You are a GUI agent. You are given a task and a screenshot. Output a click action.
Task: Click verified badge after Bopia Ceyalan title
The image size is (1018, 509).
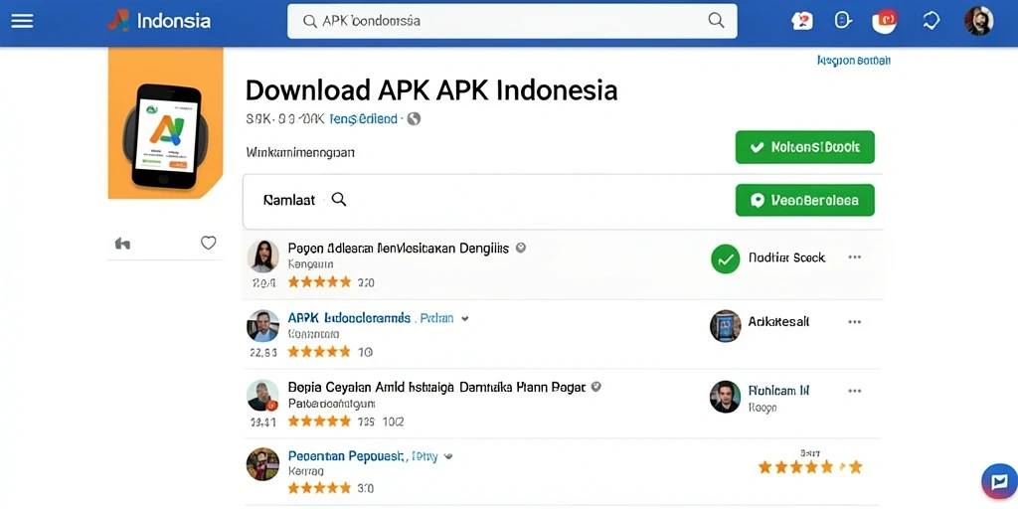click(596, 387)
